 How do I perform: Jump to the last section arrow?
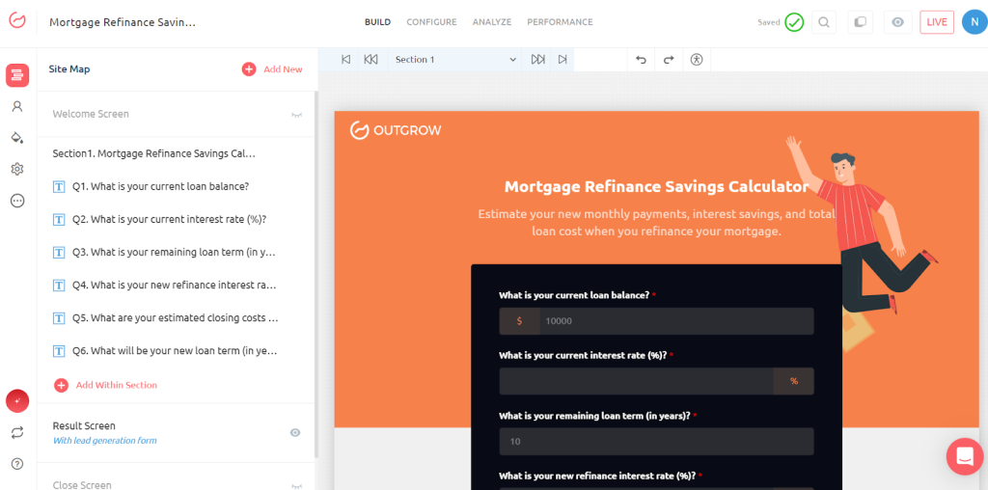tap(563, 60)
